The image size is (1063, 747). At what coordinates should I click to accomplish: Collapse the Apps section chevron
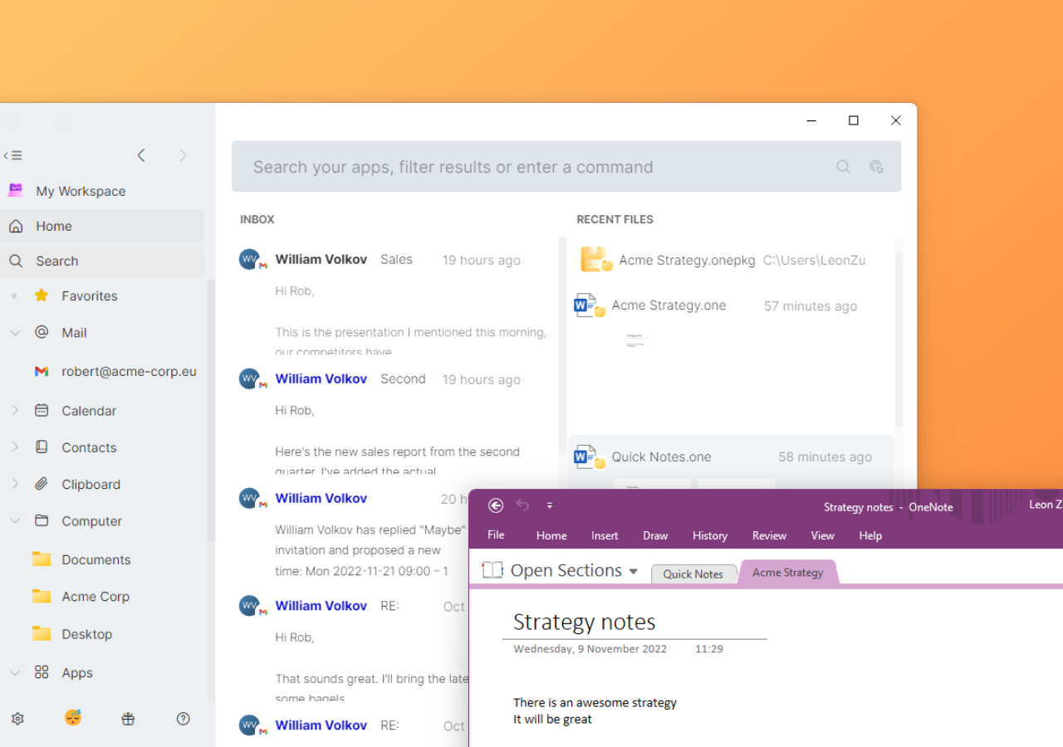point(15,673)
